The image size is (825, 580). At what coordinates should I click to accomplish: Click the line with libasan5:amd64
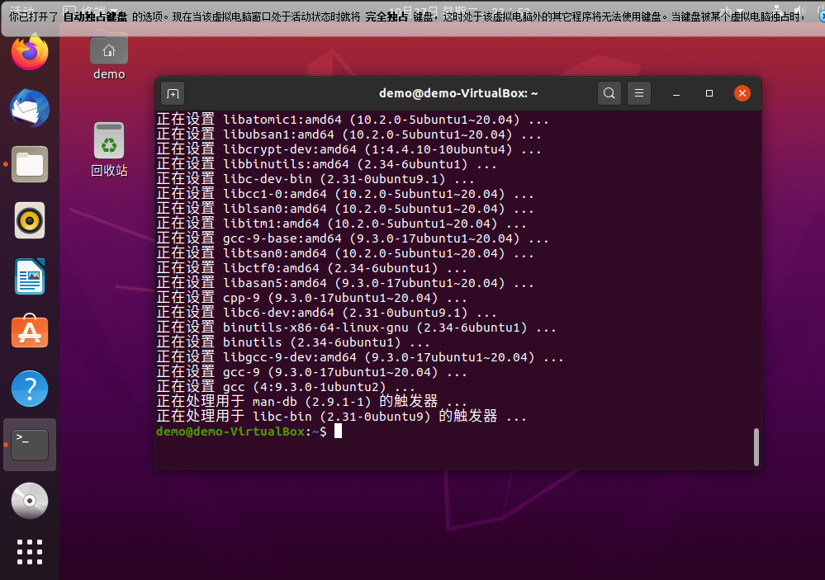coord(345,283)
